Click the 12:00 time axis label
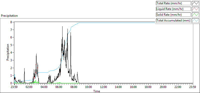 pos(103,87)
